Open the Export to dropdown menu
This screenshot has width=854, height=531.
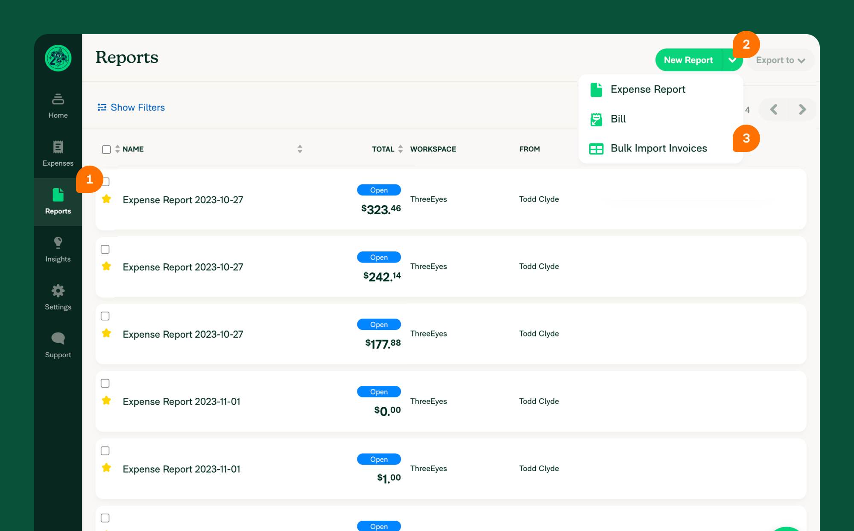tap(780, 59)
